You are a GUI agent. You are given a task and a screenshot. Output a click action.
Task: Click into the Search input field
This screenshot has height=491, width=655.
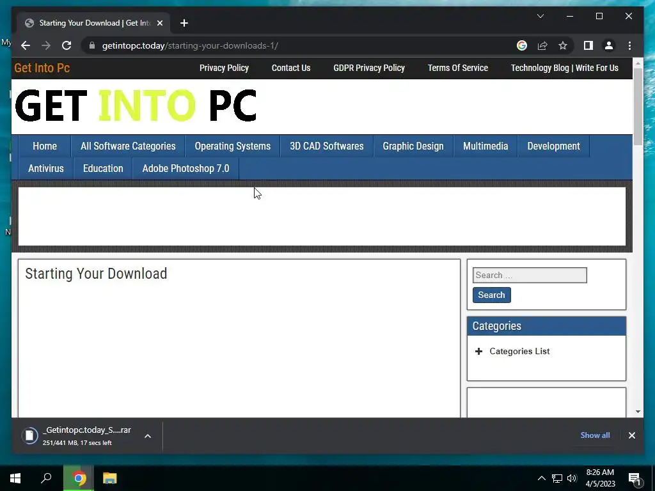coord(530,275)
